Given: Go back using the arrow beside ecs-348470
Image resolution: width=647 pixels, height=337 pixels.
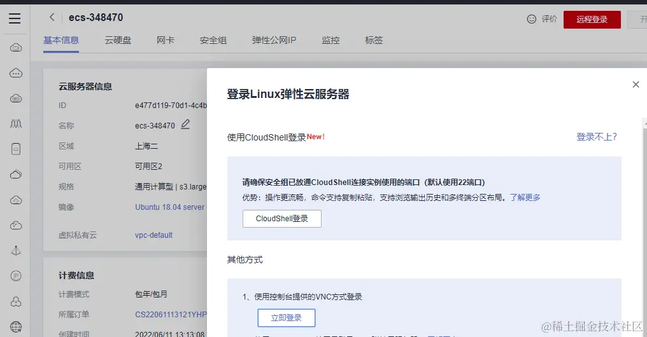Looking at the screenshot, I should pos(52,17).
